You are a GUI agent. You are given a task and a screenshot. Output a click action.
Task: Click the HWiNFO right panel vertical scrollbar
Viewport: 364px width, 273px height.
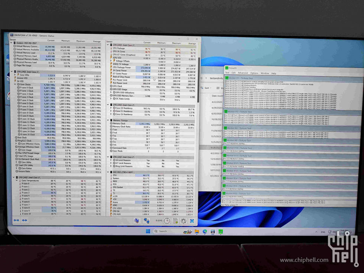coord(198,79)
